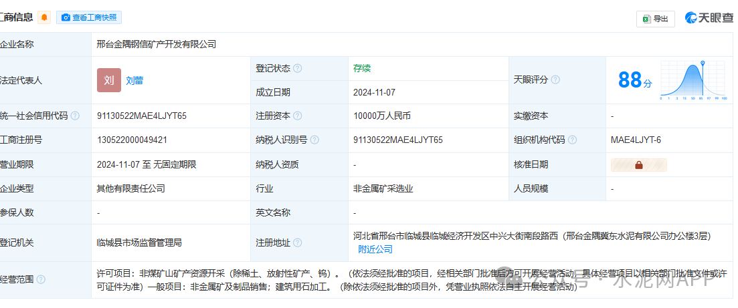The height and width of the screenshot is (308, 738).
Task: Click help icon beside 注册地址
Action: click(298, 243)
